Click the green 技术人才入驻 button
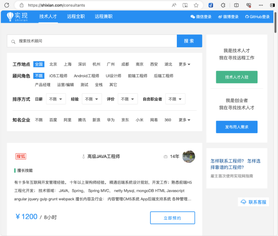This screenshot has width=278, height=236. (237, 77)
